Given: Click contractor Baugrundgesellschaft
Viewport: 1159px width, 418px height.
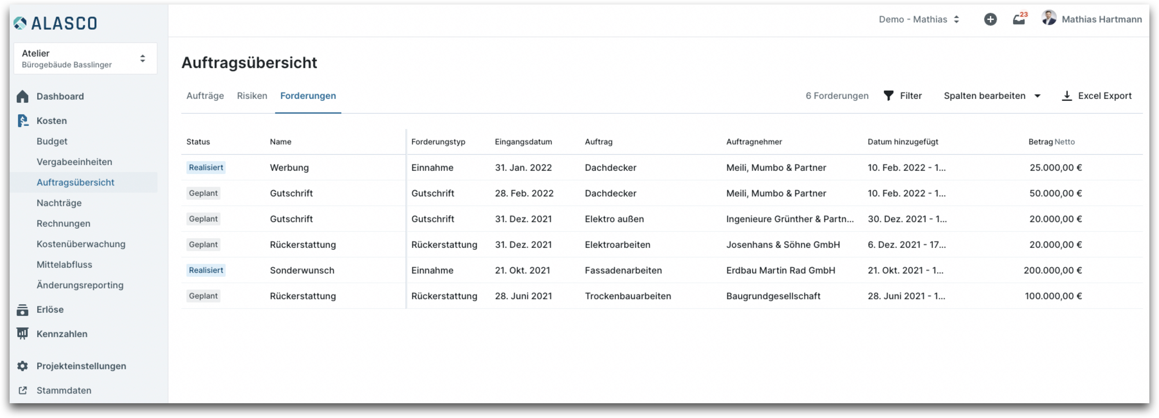Looking at the screenshot, I should 773,296.
